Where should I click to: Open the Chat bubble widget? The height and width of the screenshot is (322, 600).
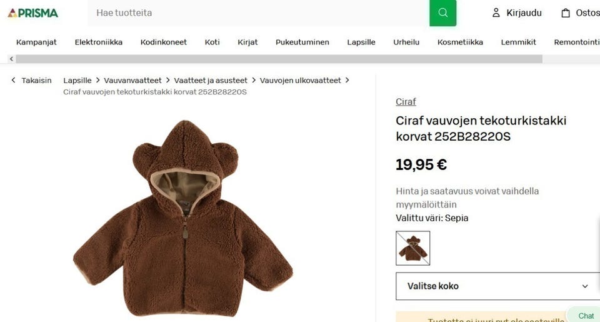point(584,315)
